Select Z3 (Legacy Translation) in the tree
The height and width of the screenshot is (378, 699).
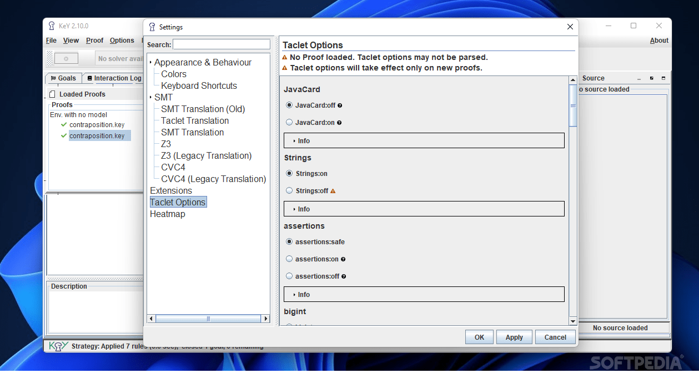click(x=206, y=156)
